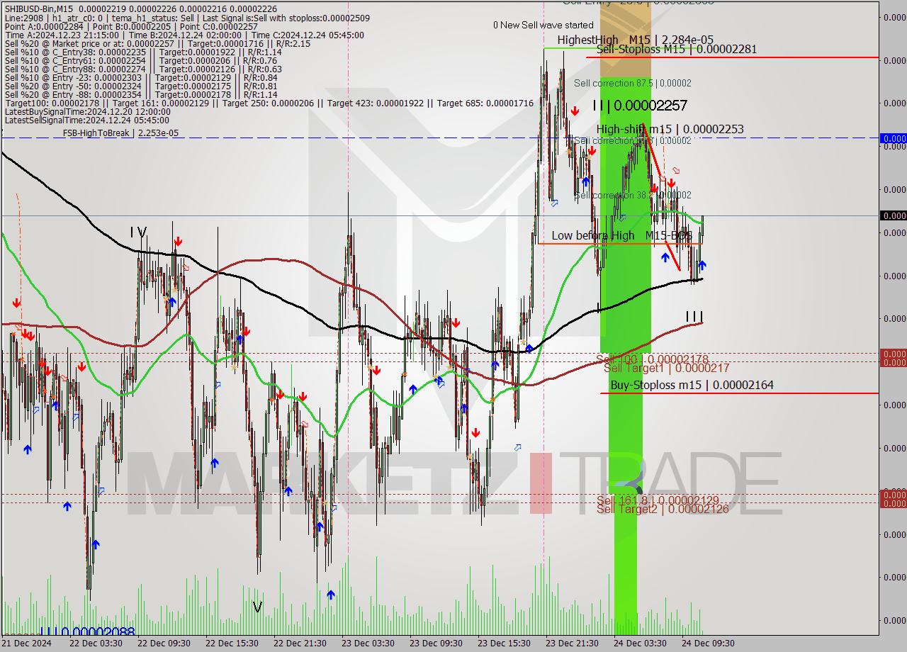Viewport: 907px width, 652px height.
Task: Click the '23 Dec 15:30' time axis label
Action: [x=504, y=643]
